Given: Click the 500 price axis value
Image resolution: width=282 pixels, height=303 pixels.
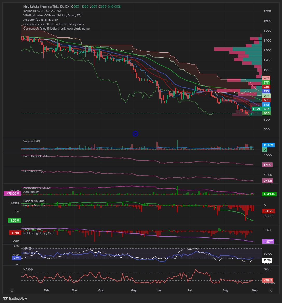Looking at the screenshot, I should tap(266, 129).
